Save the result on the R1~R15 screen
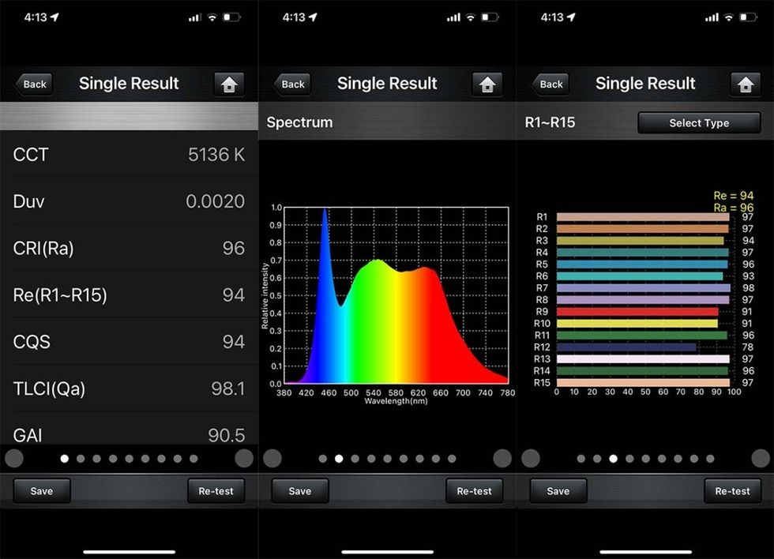This screenshot has width=774, height=559. (558, 491)
